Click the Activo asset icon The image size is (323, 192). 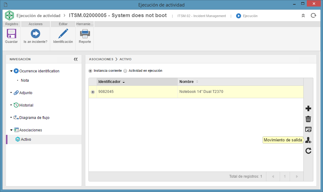coord(18,139)
